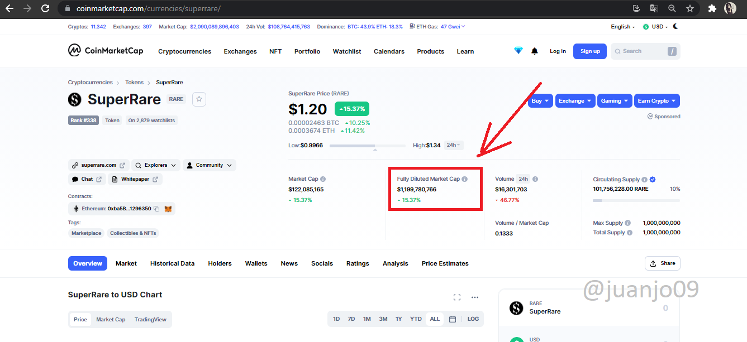Open the Exchange dropdown button
The image size is (747, 342).
(575, 101)
